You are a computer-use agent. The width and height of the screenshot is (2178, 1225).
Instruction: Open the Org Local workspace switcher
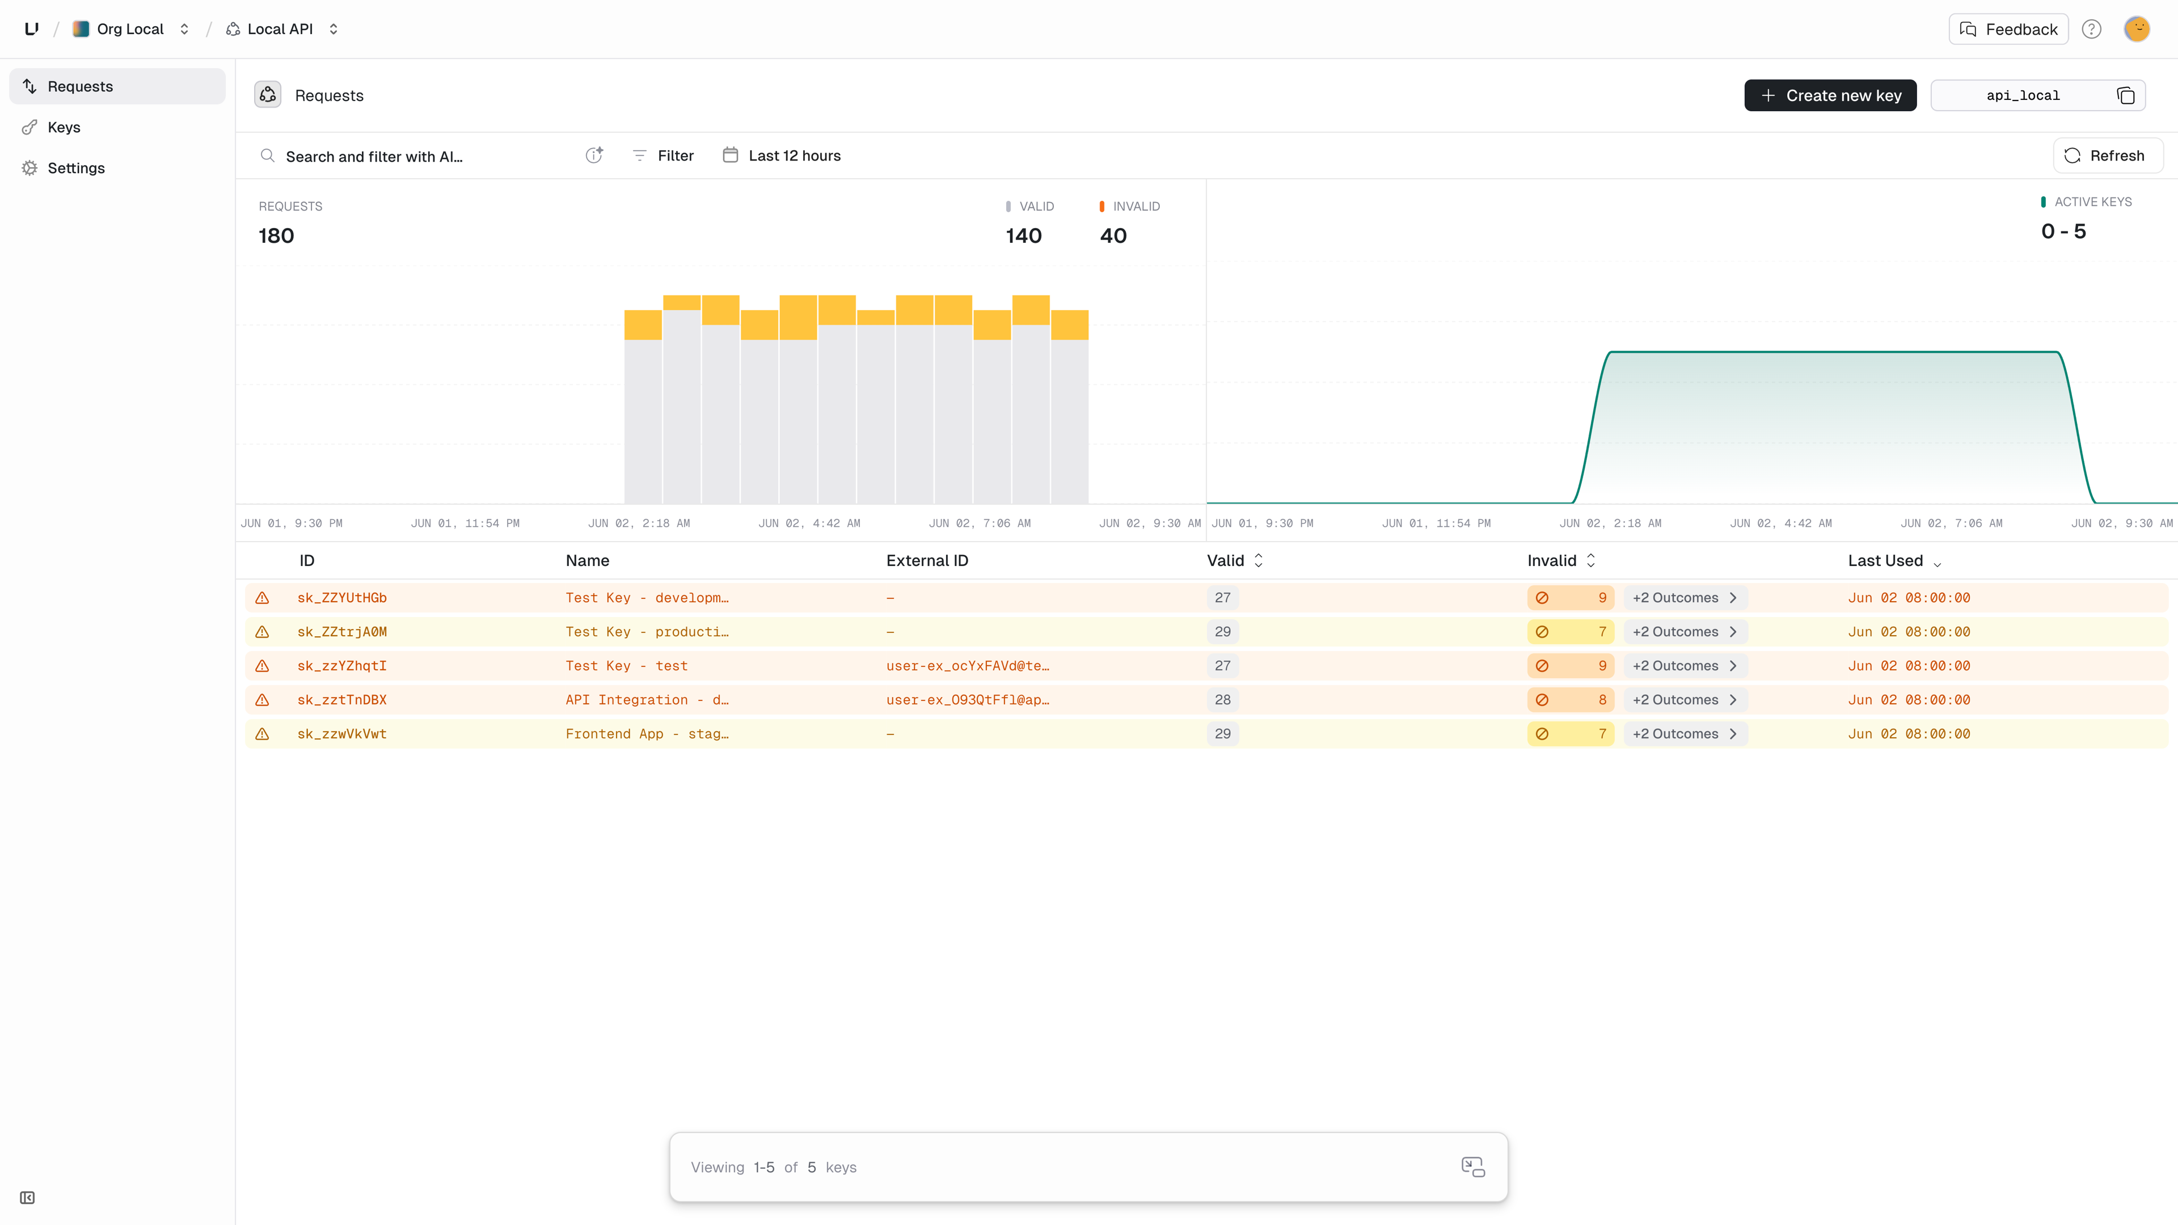tap(131, 29)
